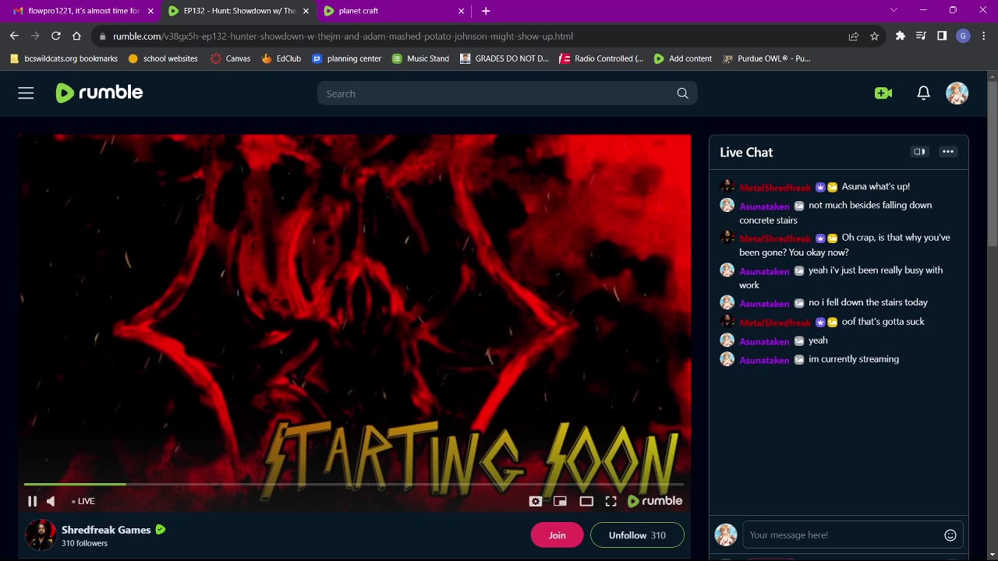Open the Chrome extensions puzzle icon
The image size is (998, 561).
coord(901,36)
